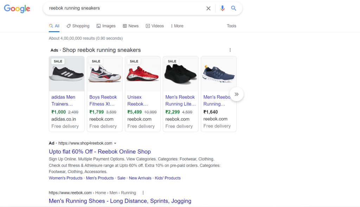The height and width of the screenshot is (207, 360).
Task: Switch to the Shopping tab
Action: coord(78,26)
